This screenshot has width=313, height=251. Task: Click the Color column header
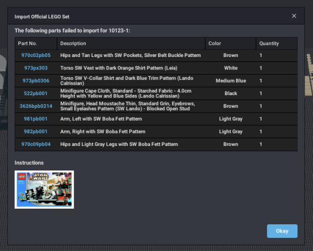point(231,43)
